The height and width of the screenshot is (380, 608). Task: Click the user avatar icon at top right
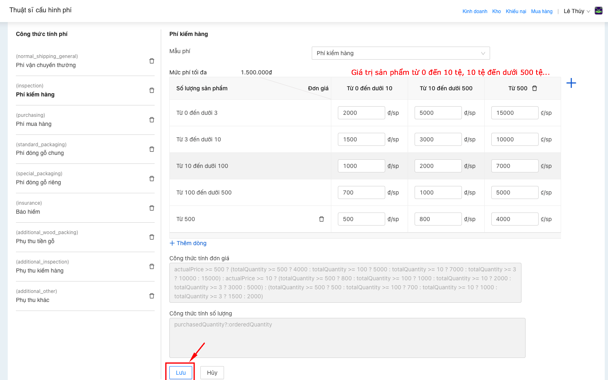(599, 11)
